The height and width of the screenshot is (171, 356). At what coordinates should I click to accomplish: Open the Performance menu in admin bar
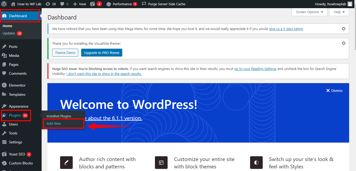[122, 4]
